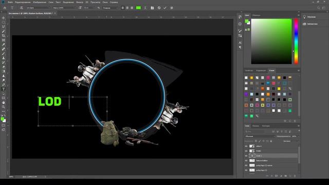Image resolution: width=329 pixels, height=185 pixels.
Task: Align text left in options bar
Action: click(x=122, y=8)
